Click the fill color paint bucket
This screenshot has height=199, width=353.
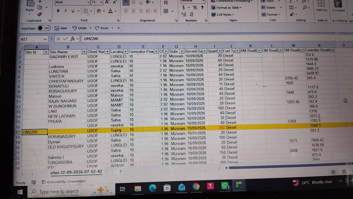tap(99, 11)
